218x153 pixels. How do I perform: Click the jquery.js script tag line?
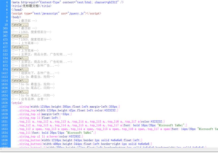56,13
